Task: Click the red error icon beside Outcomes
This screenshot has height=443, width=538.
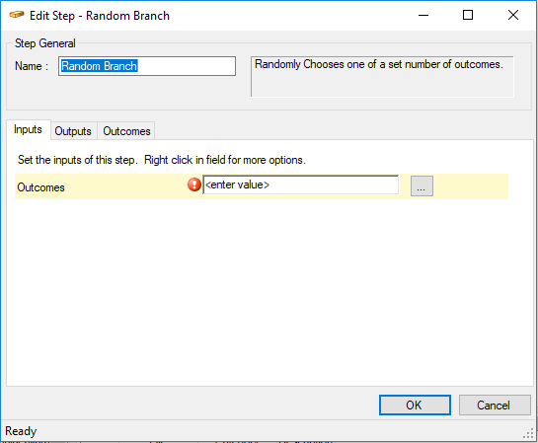Action: 194,185
